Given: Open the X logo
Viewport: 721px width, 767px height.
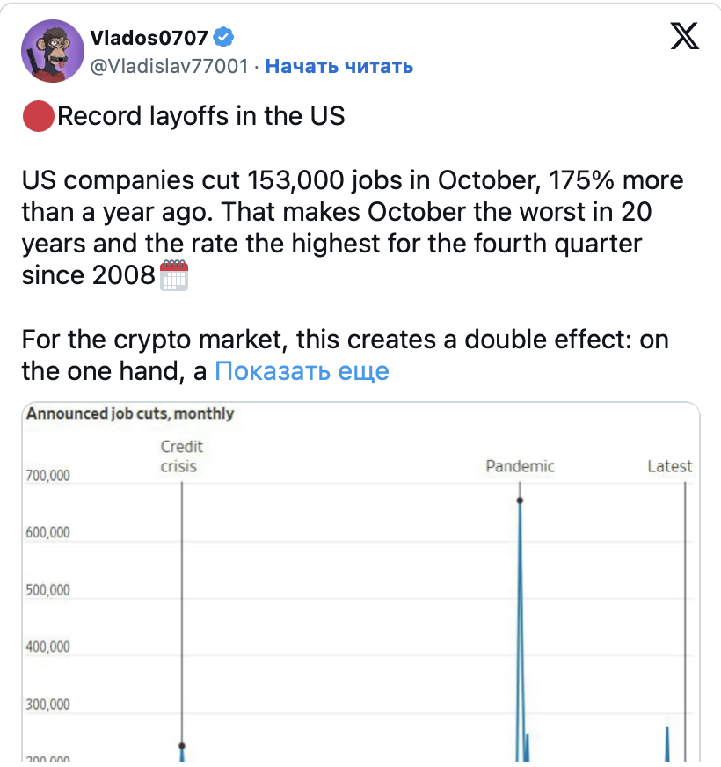Looking at the screenshot, I should pyautogui.click(x=684, y=37).
